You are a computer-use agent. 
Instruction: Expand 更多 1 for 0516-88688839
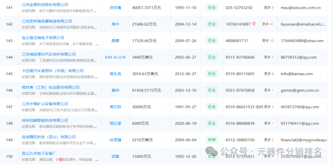click(269, 123)
